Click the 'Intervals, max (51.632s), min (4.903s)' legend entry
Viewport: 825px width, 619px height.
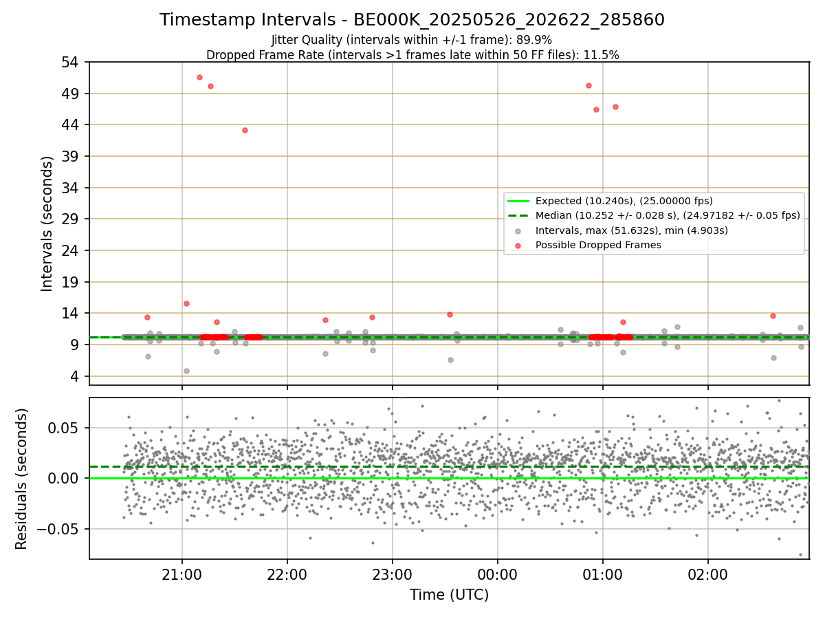631,230
